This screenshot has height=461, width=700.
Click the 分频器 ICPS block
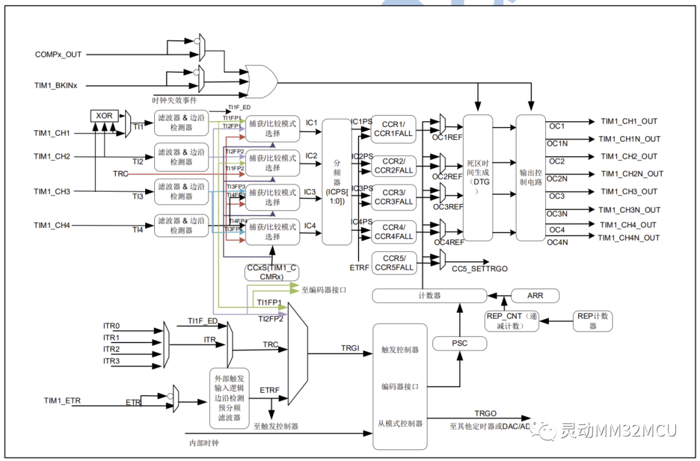point(336,182)
